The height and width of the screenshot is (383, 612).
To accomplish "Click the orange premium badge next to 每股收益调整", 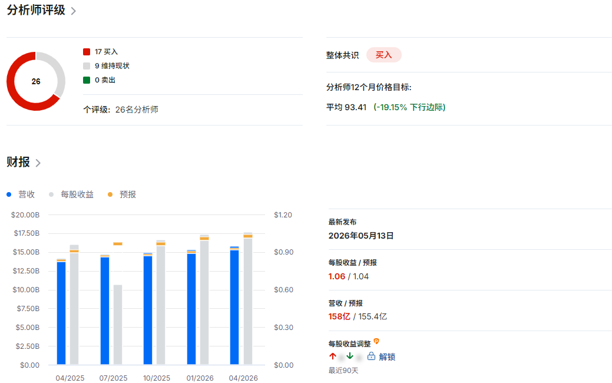I will point(376,341).
